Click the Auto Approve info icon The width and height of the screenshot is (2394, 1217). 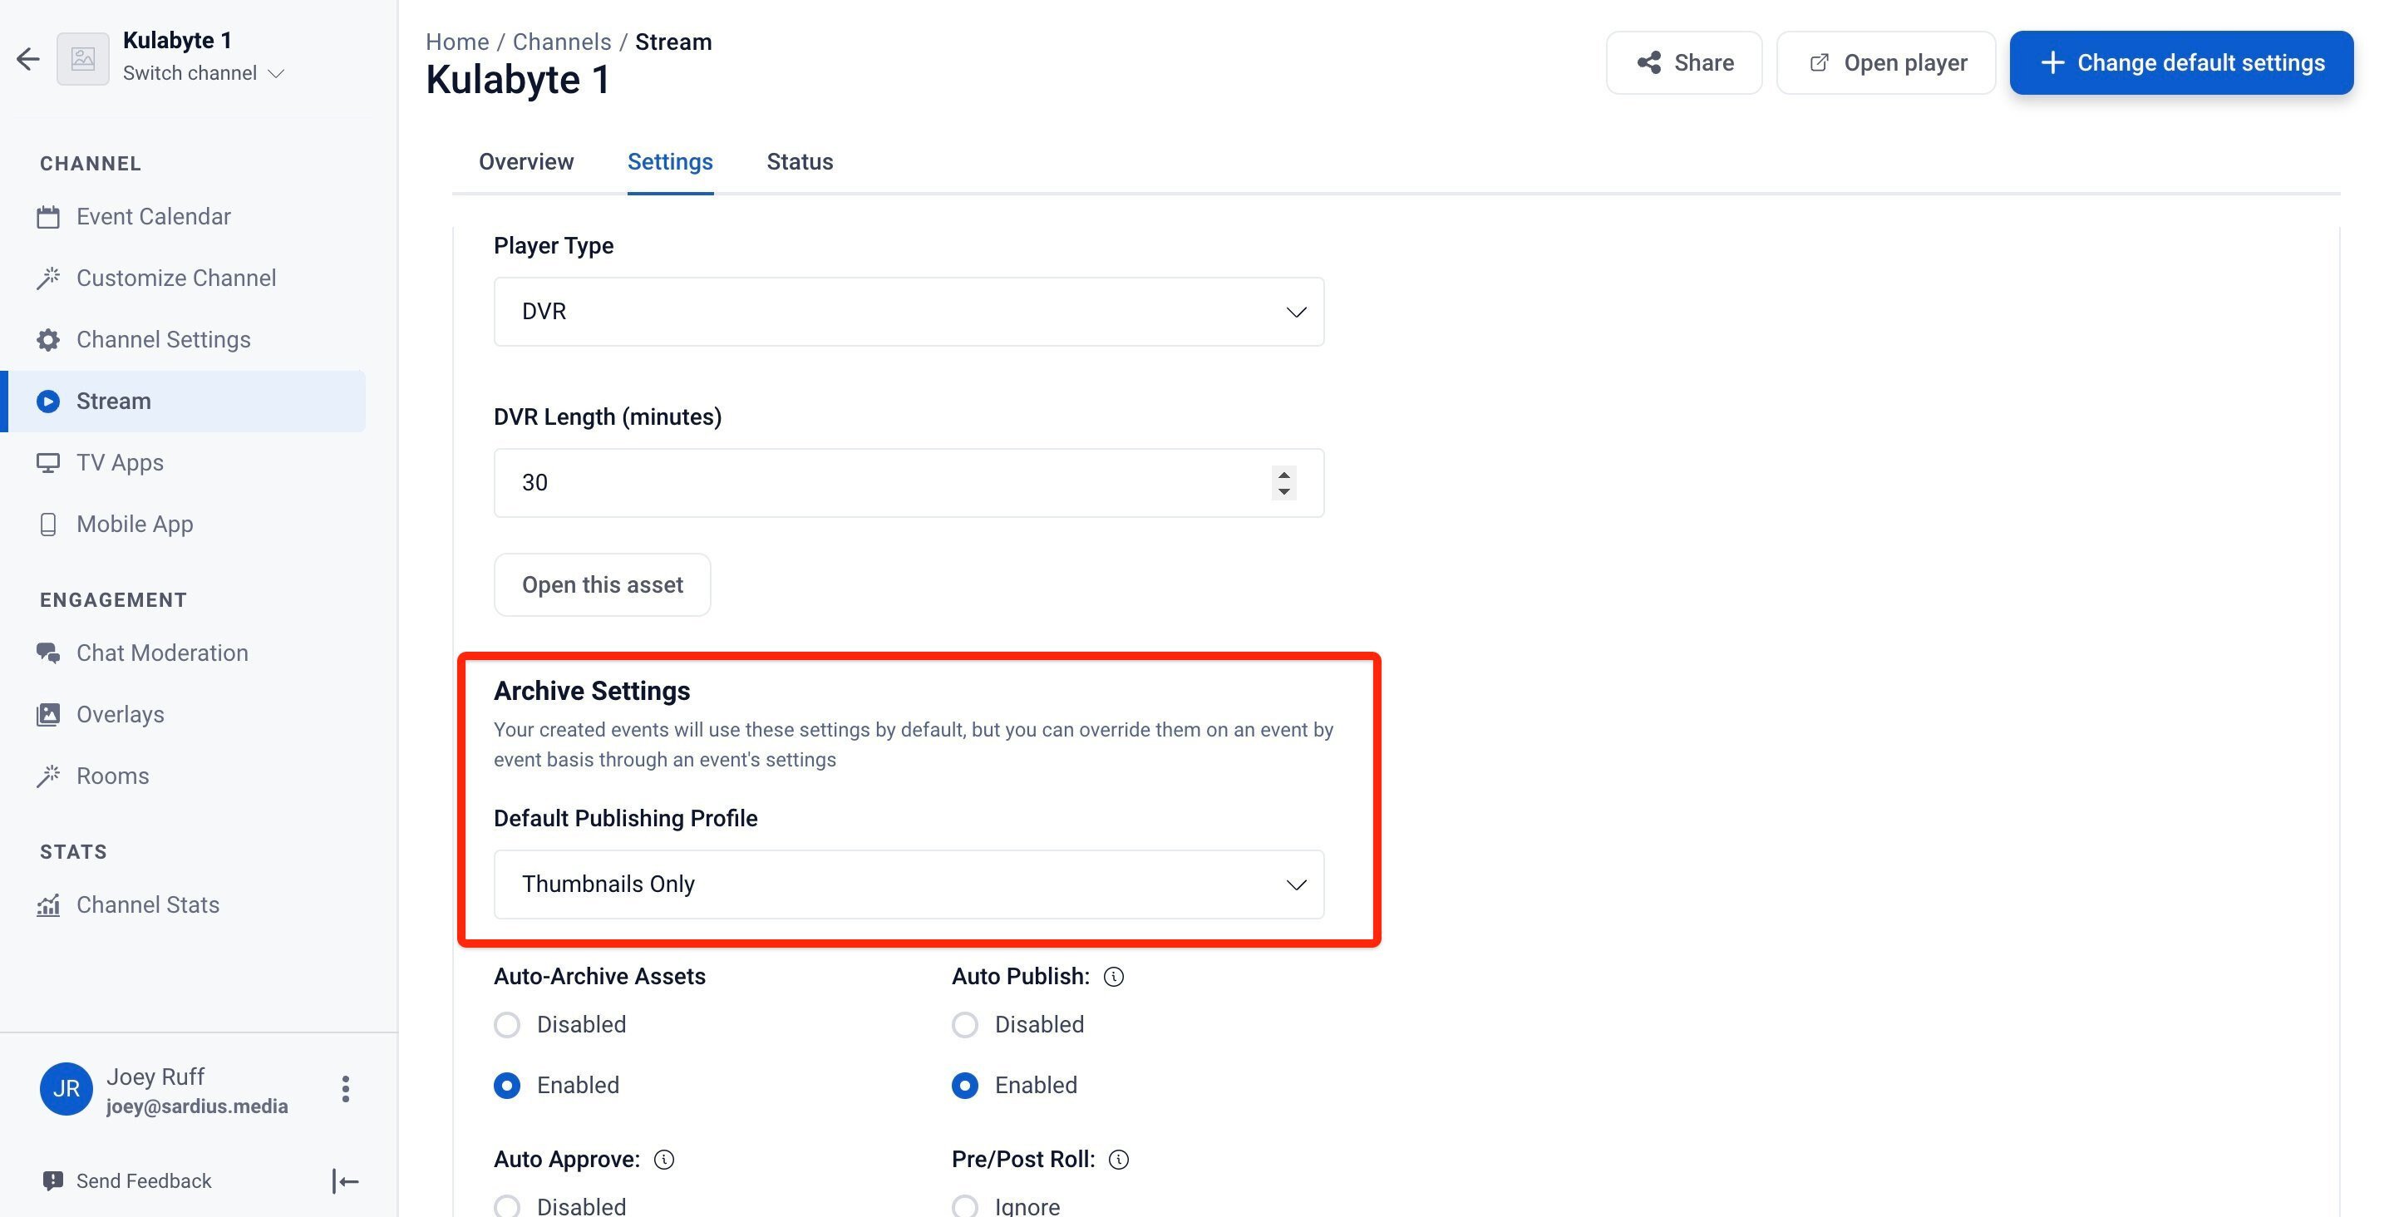click(x=663, y=1160)
